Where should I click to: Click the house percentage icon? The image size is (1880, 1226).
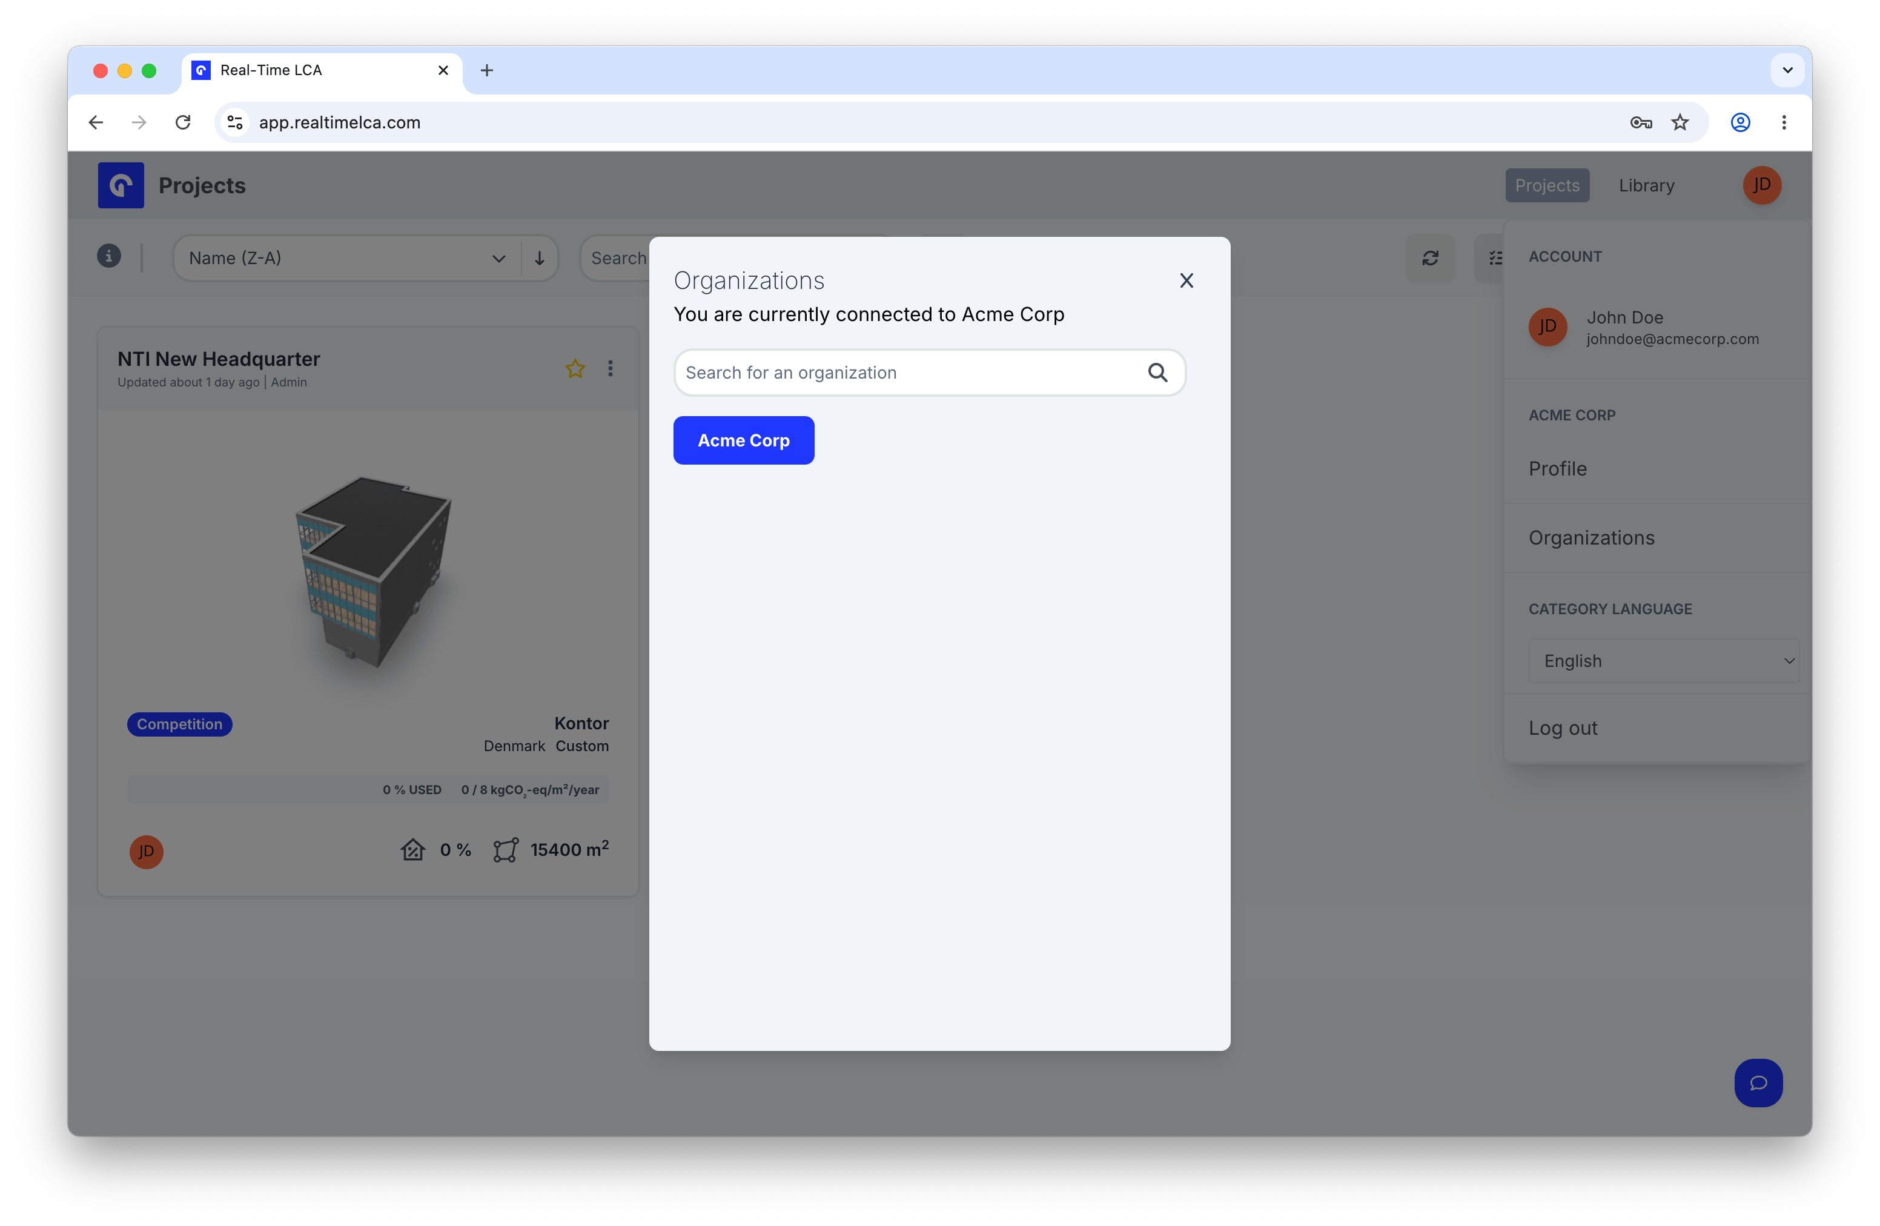pos(412,850)
